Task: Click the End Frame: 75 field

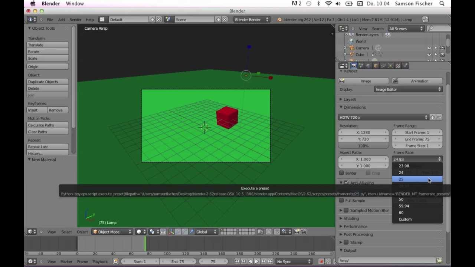Action: click(417, 139)
